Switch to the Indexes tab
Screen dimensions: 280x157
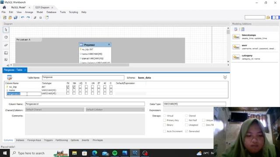[x=20, y=140]
